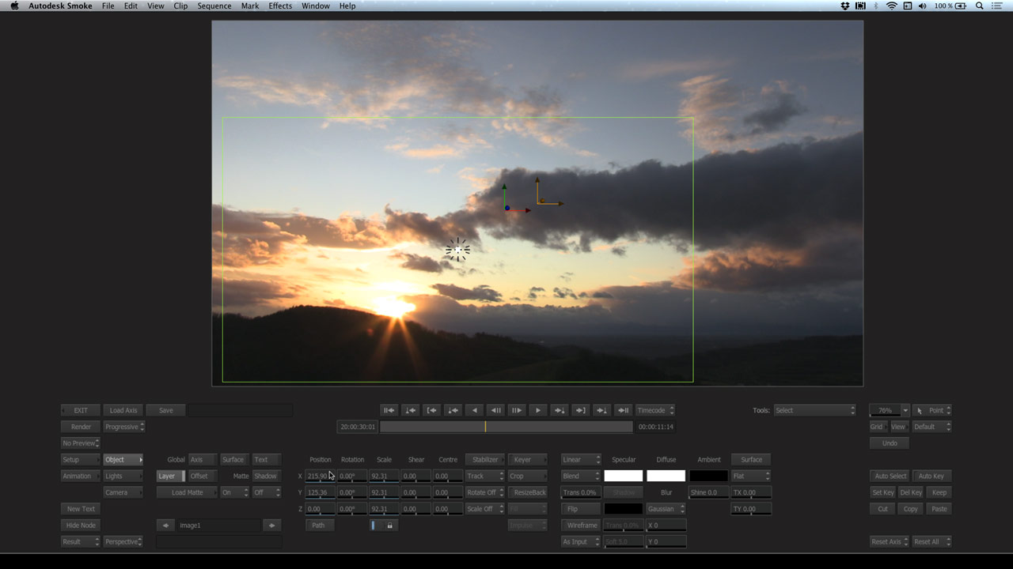1013x569 pixels.
Task: Step back one frame in the transport
Action: click(495, 410)
